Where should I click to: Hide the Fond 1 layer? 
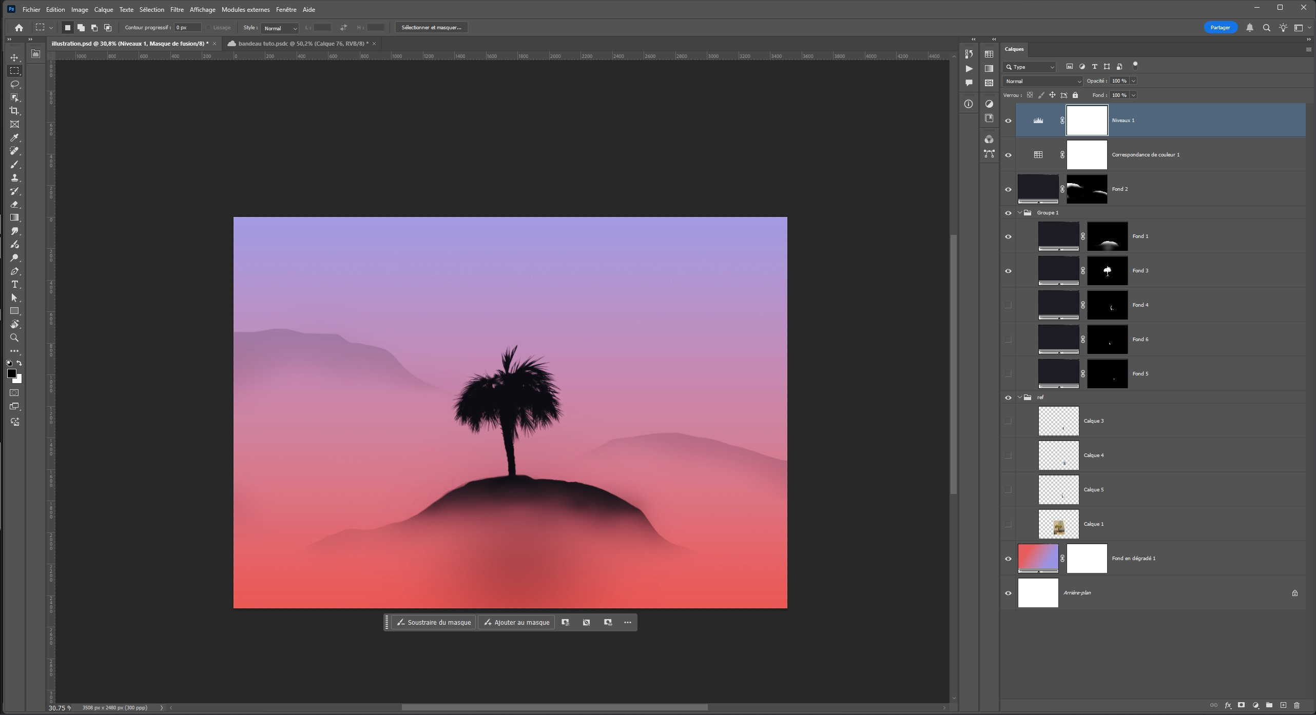tap(1008, 236)
